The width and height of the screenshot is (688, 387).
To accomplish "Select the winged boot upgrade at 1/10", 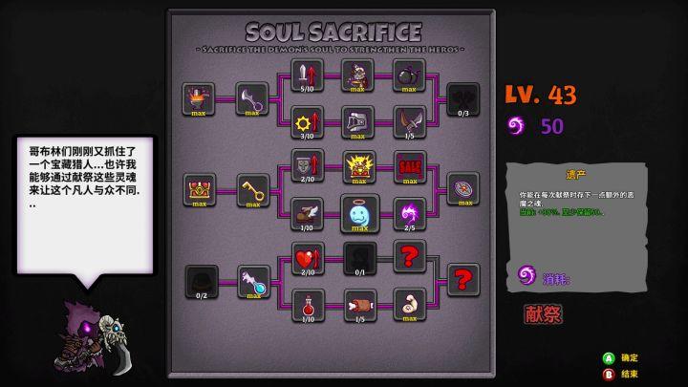I will (x=307, y=214).
